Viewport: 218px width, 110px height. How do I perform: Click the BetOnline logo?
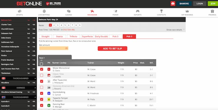click(29, 4)
